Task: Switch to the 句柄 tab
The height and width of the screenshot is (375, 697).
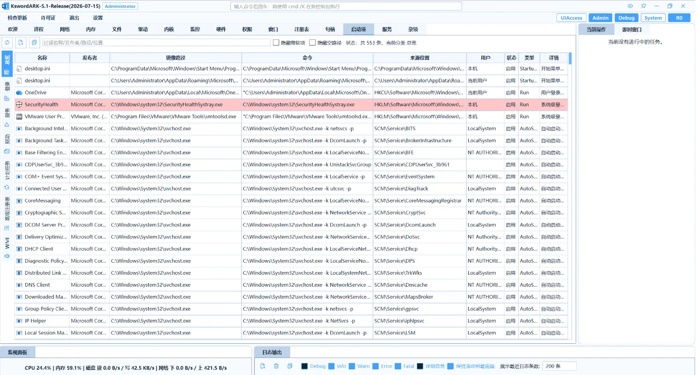Action: [330, 29]
